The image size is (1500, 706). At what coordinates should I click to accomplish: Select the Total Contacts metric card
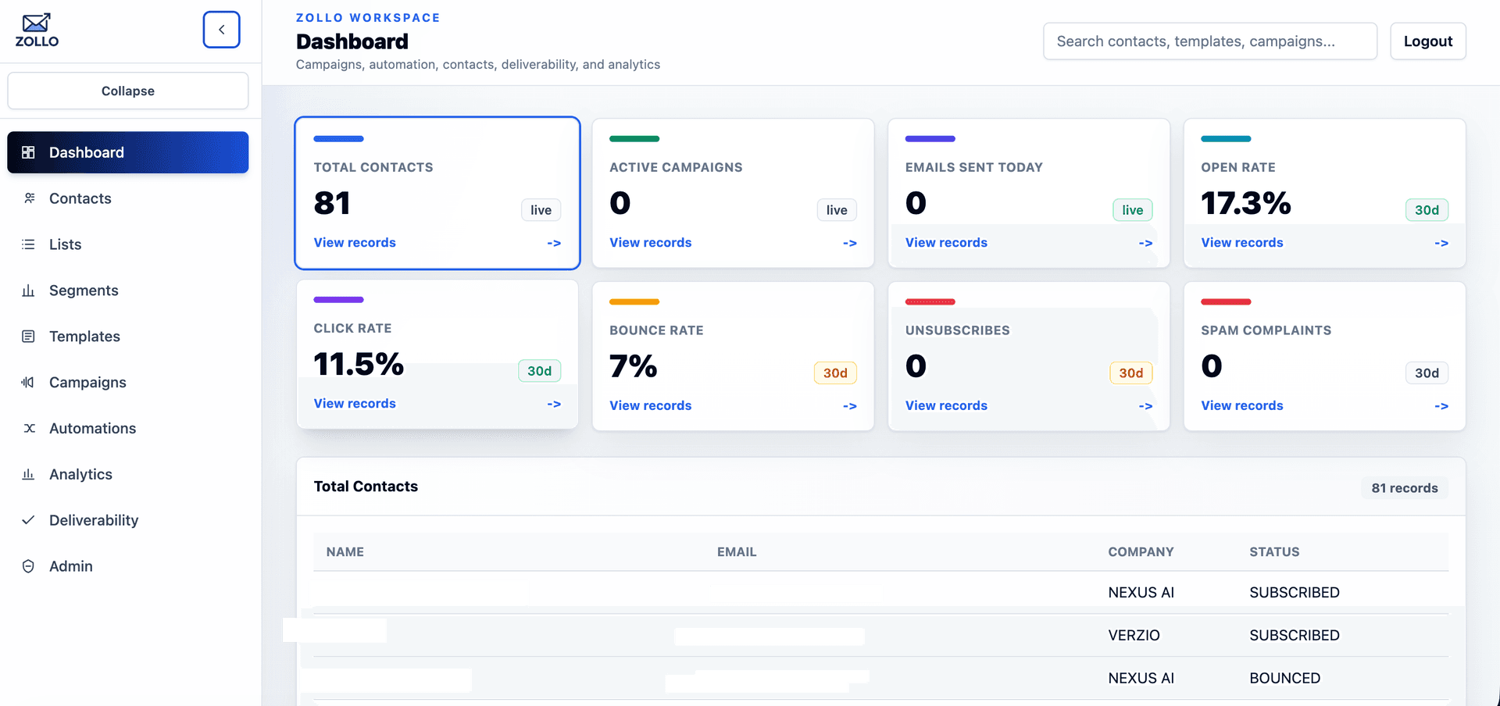click(x=437, y=193)
